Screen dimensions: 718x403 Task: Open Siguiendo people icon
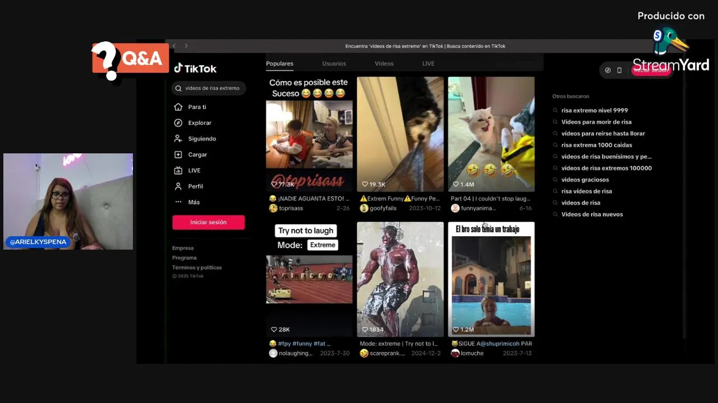pos(178,138)
